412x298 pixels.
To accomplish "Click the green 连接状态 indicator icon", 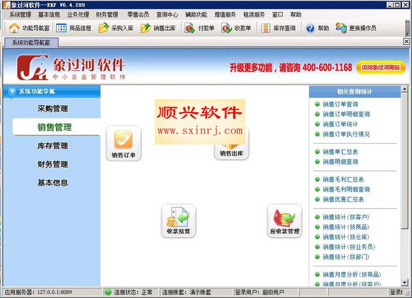I will pyautogui.click(x=109, y=292).
